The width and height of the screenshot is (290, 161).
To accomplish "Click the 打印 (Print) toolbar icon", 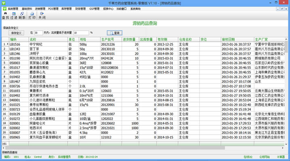I will pyautogui.click(x=32, y=15).
